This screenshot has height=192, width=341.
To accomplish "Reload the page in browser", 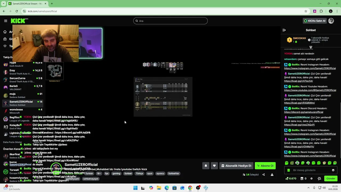I will tap(17, 11).
